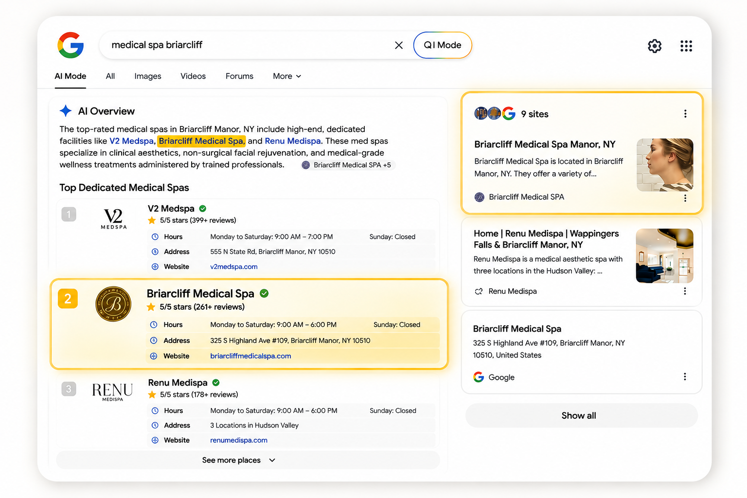This screenshot has height=498, width=747.
Task: Click the Briarcliff Medical Spa rating star
Action: pyautogui.click(x=151, y=307)
